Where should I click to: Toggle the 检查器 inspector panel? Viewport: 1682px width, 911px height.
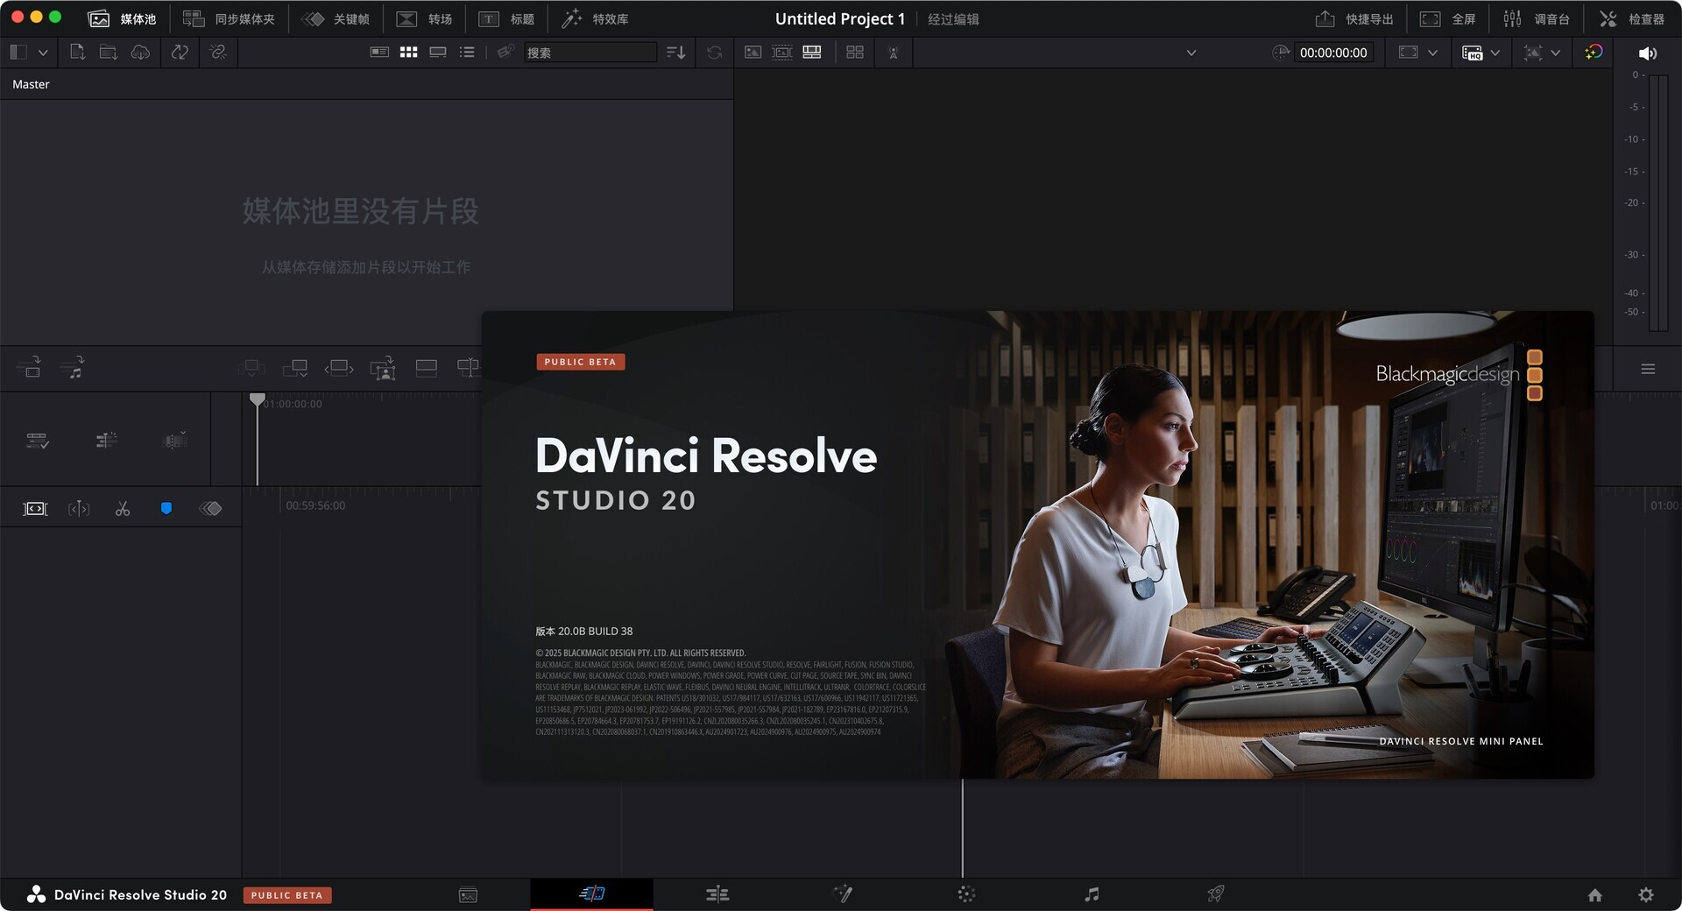point(1631,18)
